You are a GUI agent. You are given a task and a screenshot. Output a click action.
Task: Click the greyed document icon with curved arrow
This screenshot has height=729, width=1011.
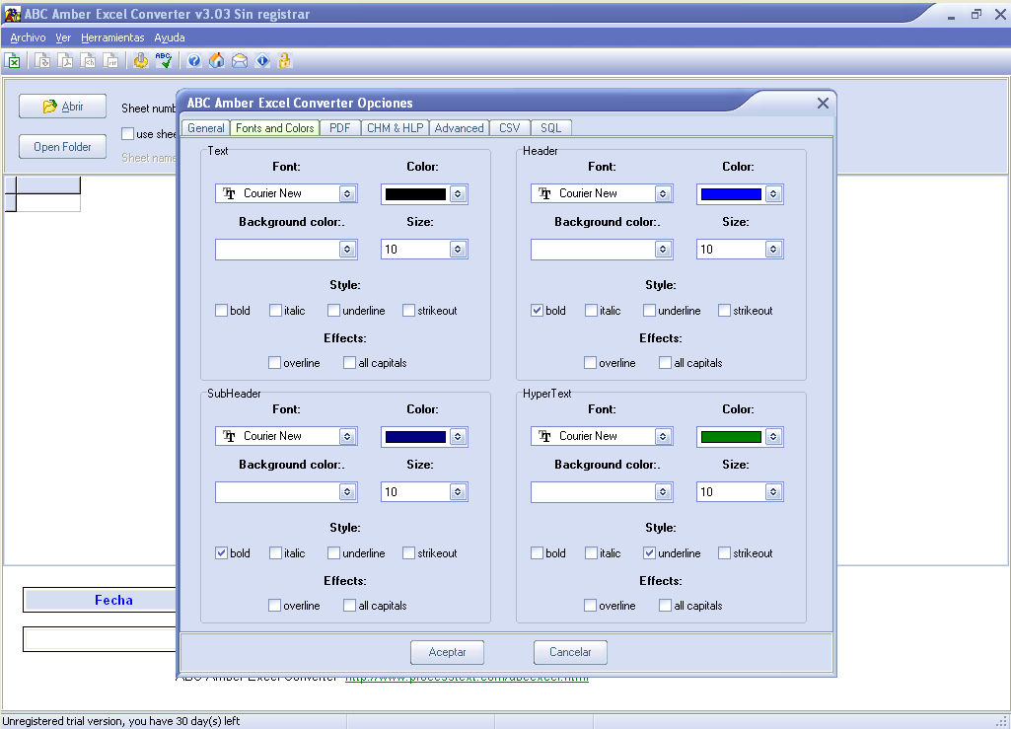click(x=42, y=61)
